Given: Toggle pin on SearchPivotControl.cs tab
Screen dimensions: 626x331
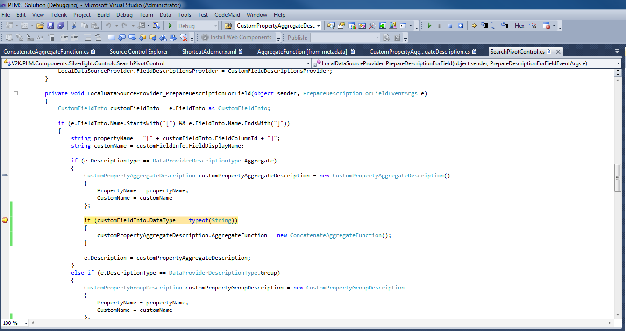Looking at the screenshot, I should coord(549,51).
